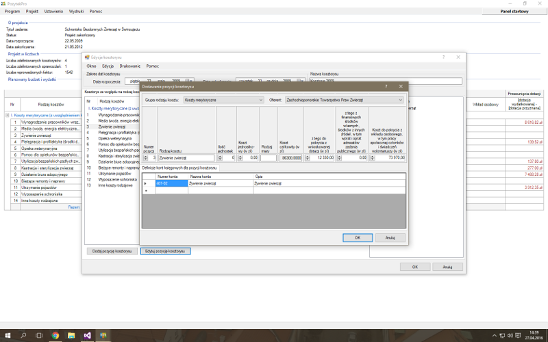Open the Oferent combo box
Image resolution: width=548 pixels, height=342 pixels.
point(400,100)
